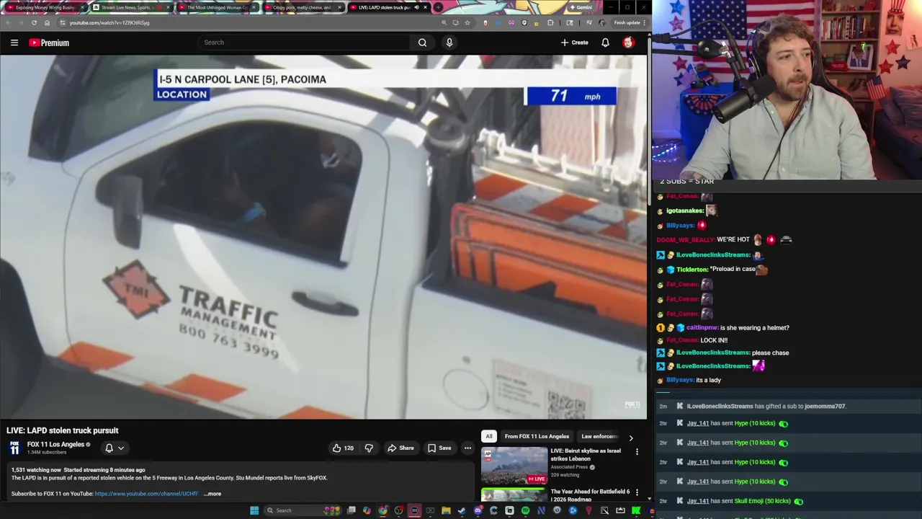Go to browser home page
This screenshot has height=519, width=922.
pyautogui.click(x=47, y=22)
